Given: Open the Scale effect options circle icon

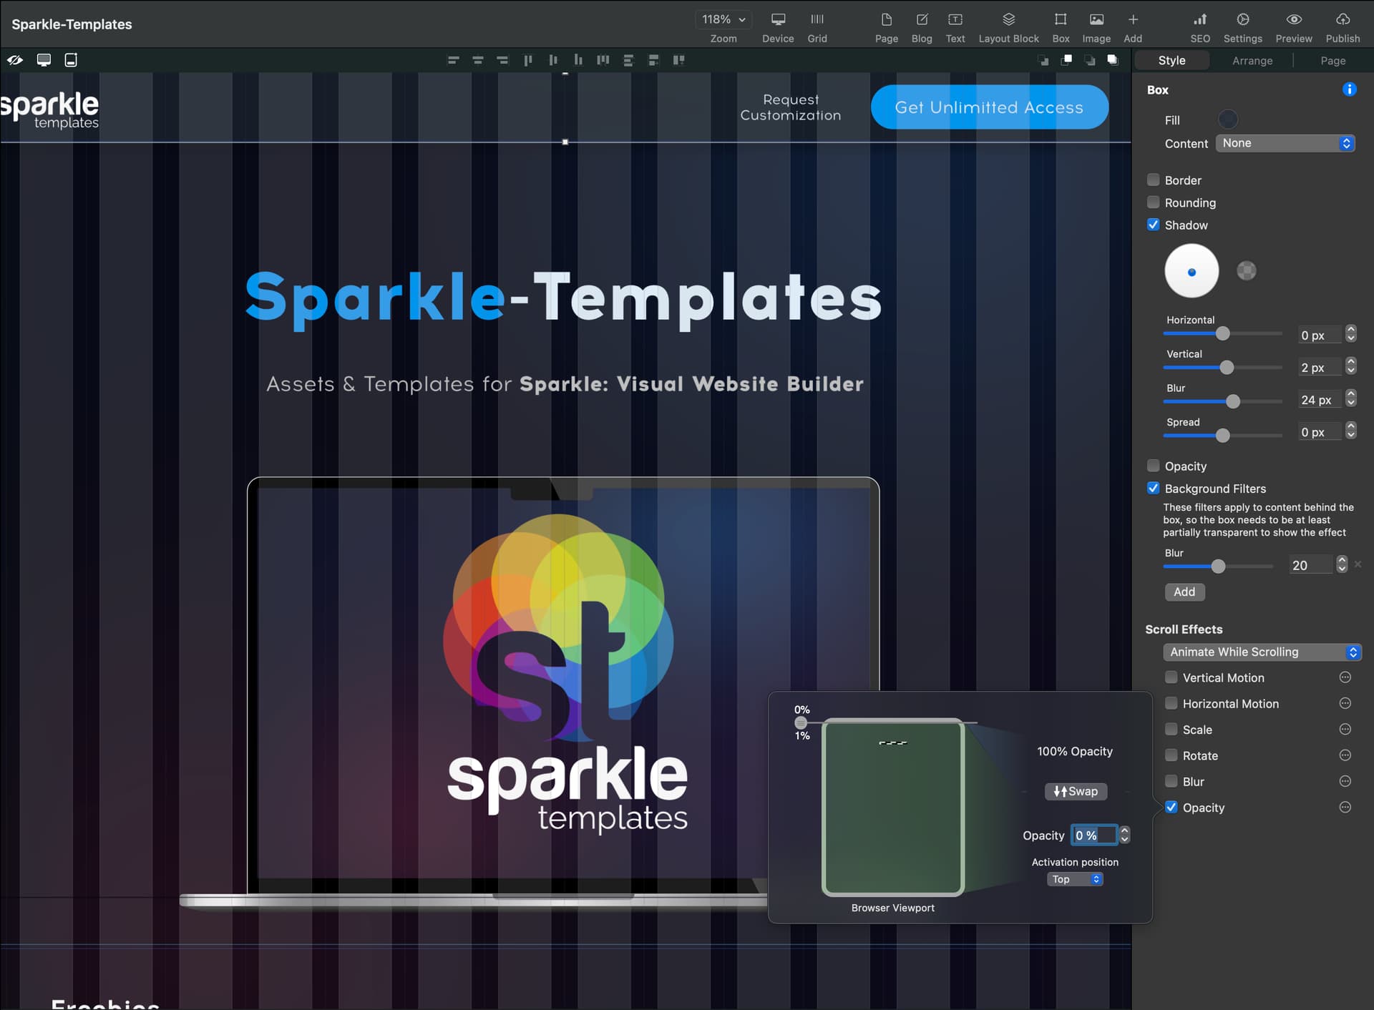Looking at the screenshot, I should (1345, 729).
